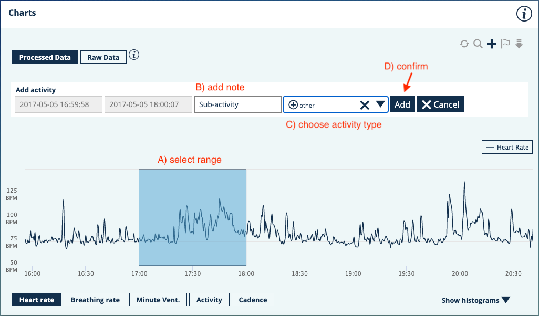Click info icon beside Raw Data
539x316 pixels.
point(134,55)
